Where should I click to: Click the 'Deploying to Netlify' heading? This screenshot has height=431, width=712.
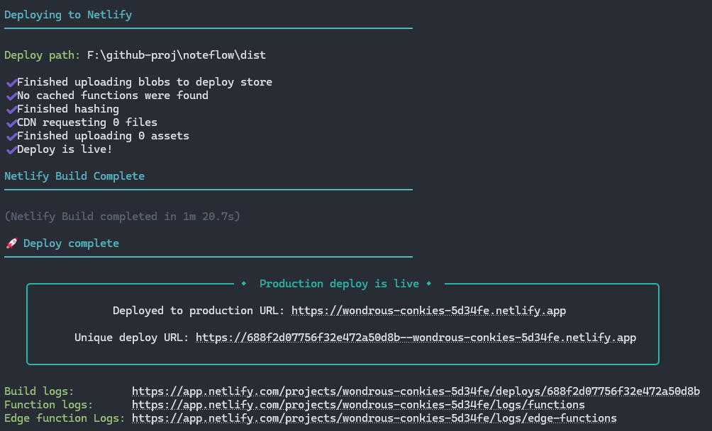coord(68,15)
